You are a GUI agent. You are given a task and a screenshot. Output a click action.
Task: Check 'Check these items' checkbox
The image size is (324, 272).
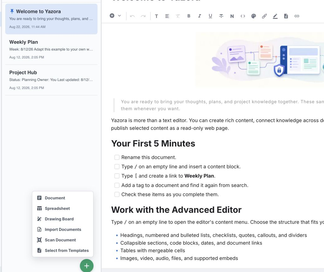coord(117,194)
